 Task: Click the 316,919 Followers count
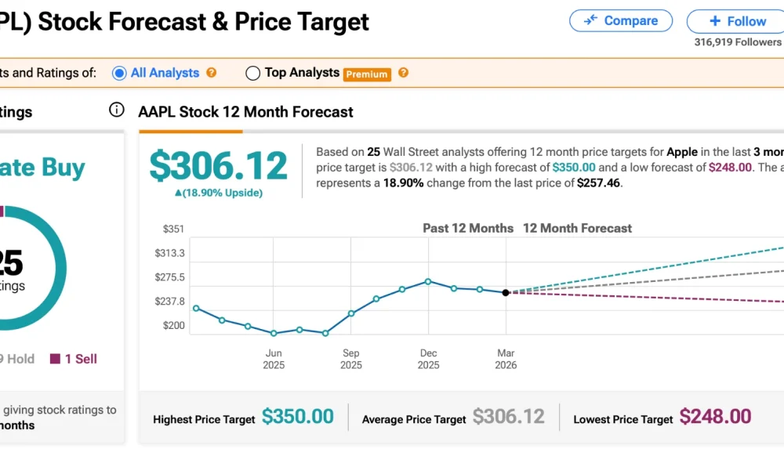point(736,42)
